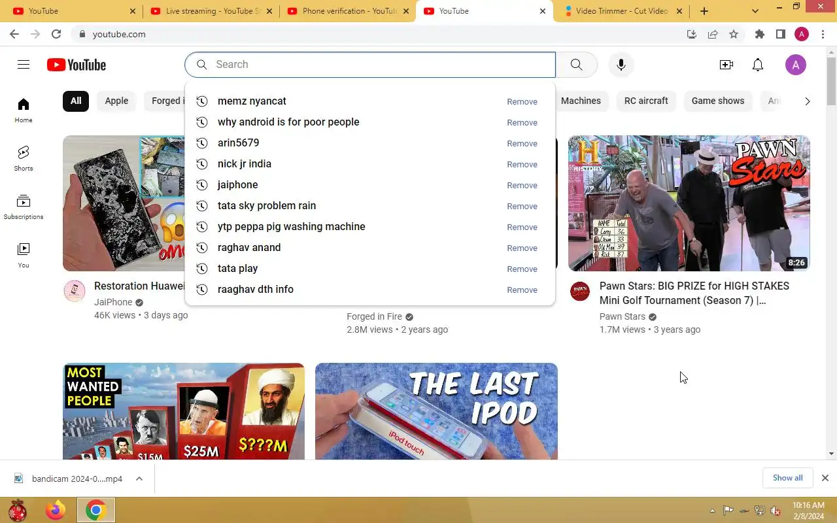
Task: Open the You section in sidebar
Action: click(24, 256)
